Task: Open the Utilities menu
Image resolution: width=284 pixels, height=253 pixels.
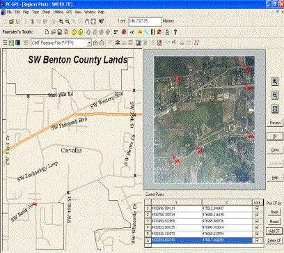Action: (58, 12)
